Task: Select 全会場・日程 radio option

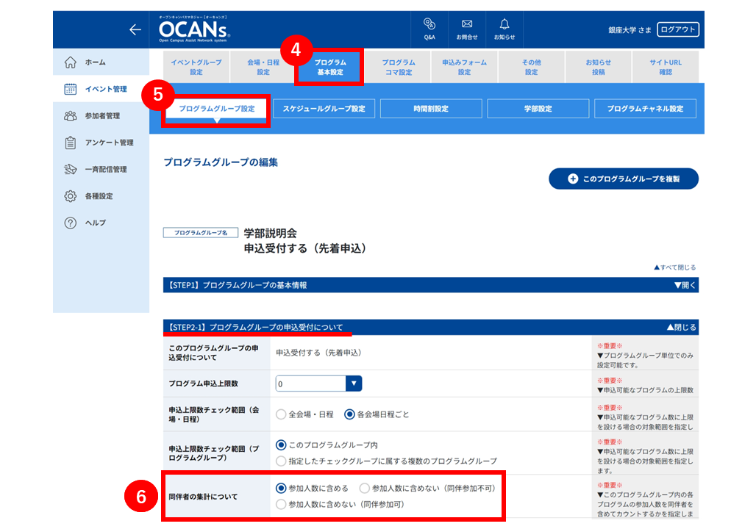Action: (x=281, y=414)
